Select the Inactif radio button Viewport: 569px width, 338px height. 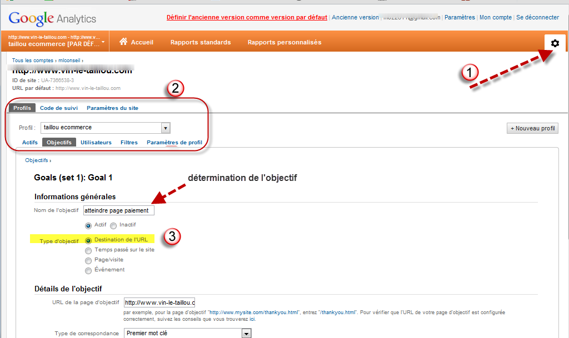[113, 226]
